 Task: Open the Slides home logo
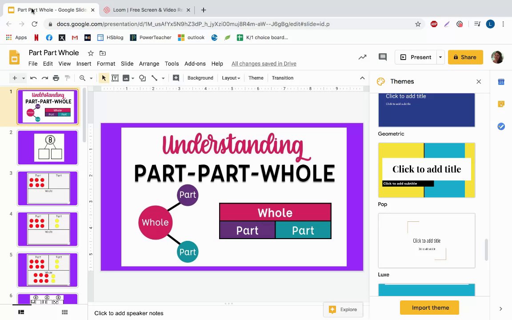(14, 57)
